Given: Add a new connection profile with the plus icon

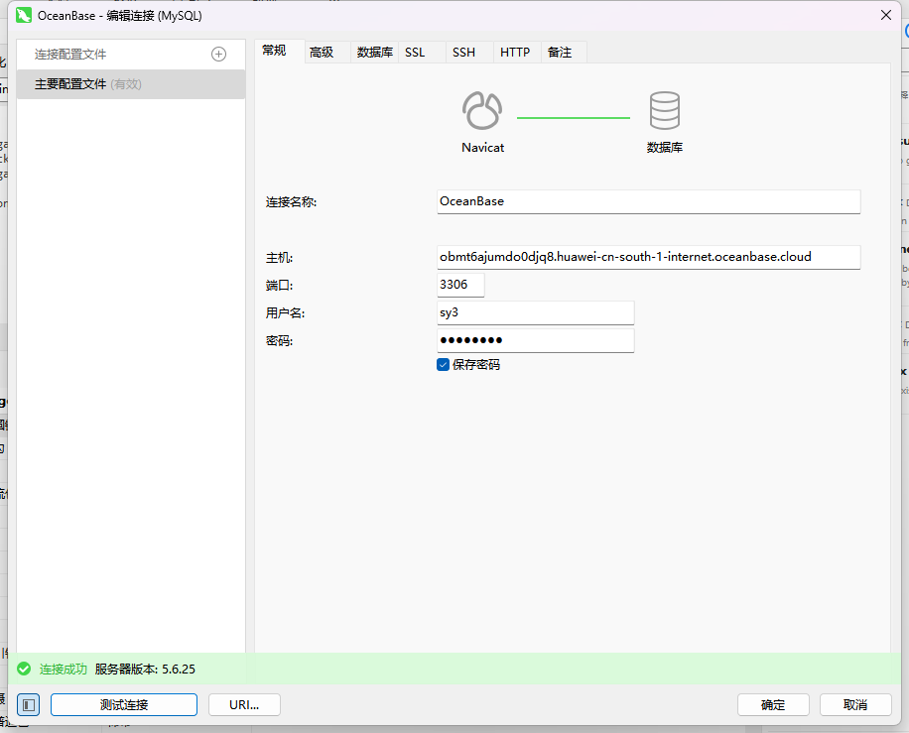Looking at the screenshot, I should click(218, 55).
